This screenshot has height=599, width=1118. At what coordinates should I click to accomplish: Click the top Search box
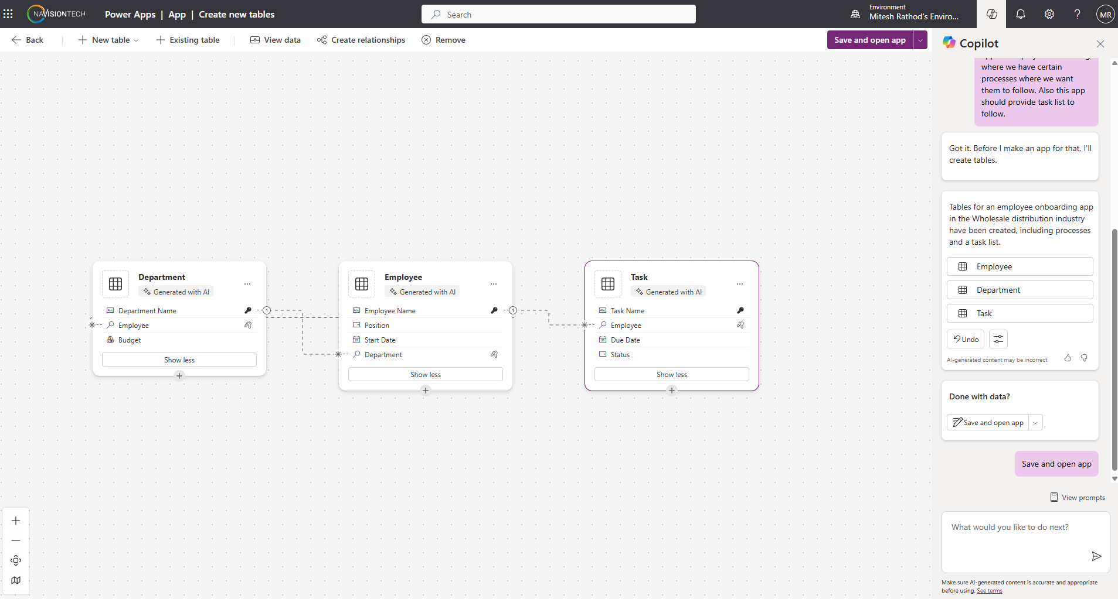(x=558, y=15)
